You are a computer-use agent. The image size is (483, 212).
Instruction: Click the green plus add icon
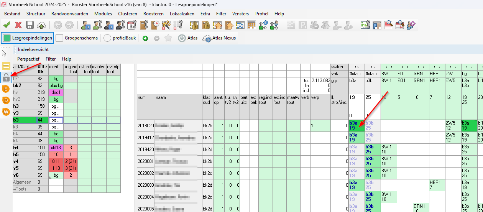click(x=145, y=38)
